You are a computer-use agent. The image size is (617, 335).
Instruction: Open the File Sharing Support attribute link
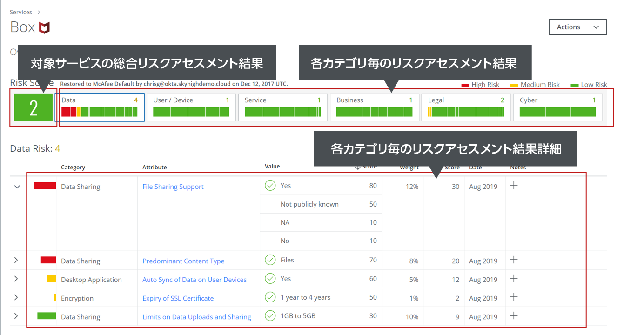point(173,187)
